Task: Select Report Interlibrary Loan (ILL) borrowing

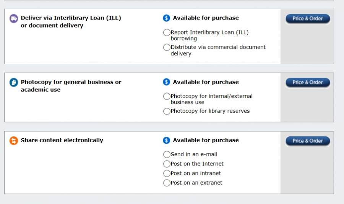Action: (x=167, y=33)
